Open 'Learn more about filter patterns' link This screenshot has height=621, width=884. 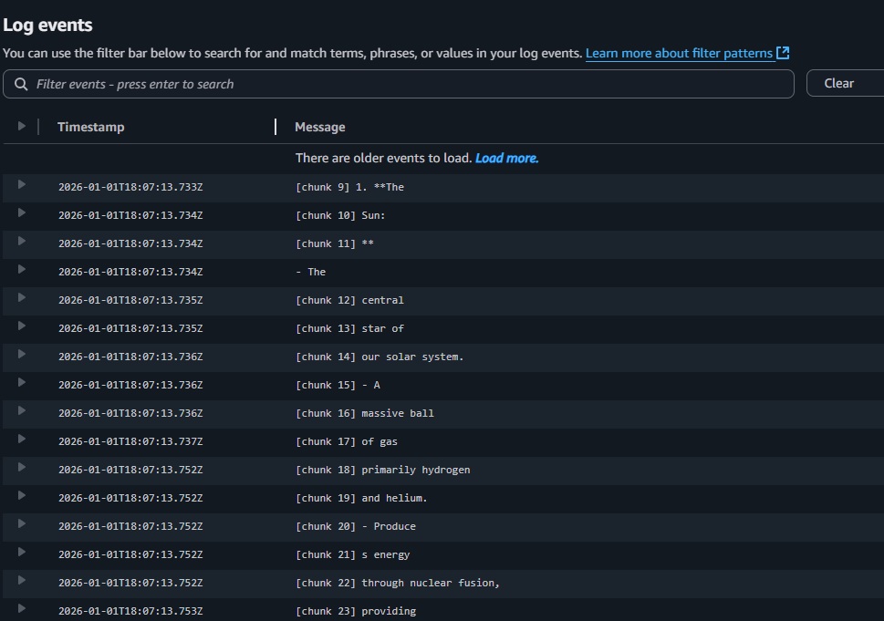pyautogui.click(x=679, y=53)
